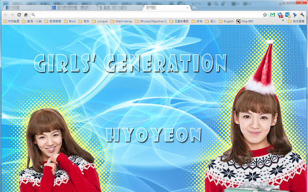The width and height of the screenshot is (308, 192).
Task: Open the 個人 bookmarks folder
Action: pyautogui.click(x=211, y=21)
